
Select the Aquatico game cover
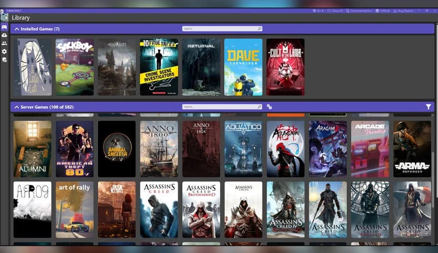coord(243,149)
